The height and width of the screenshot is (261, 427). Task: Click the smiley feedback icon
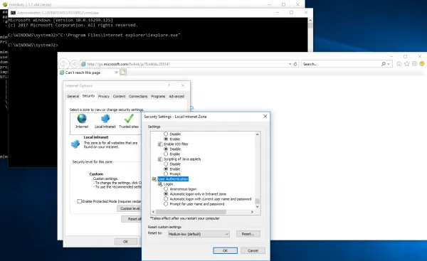click(422, 64)
